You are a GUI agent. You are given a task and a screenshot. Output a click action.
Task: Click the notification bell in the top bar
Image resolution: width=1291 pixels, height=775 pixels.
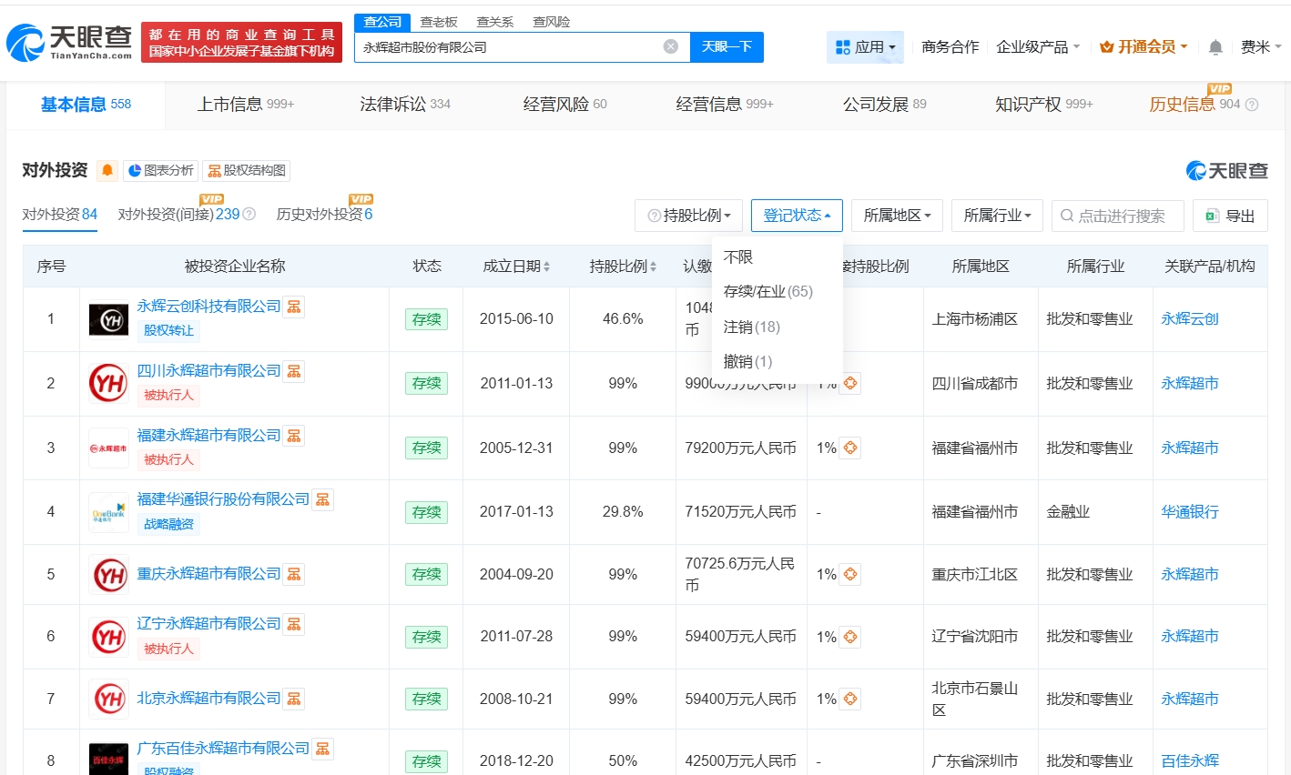pos(1215,47)
